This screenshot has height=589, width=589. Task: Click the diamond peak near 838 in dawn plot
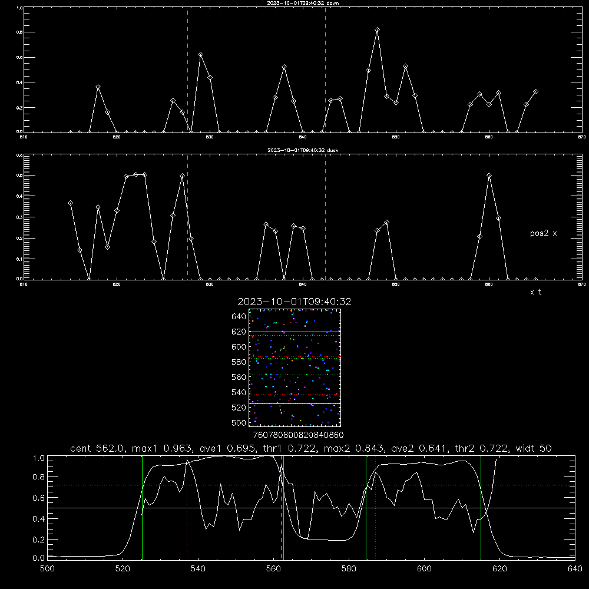[284, 67]
